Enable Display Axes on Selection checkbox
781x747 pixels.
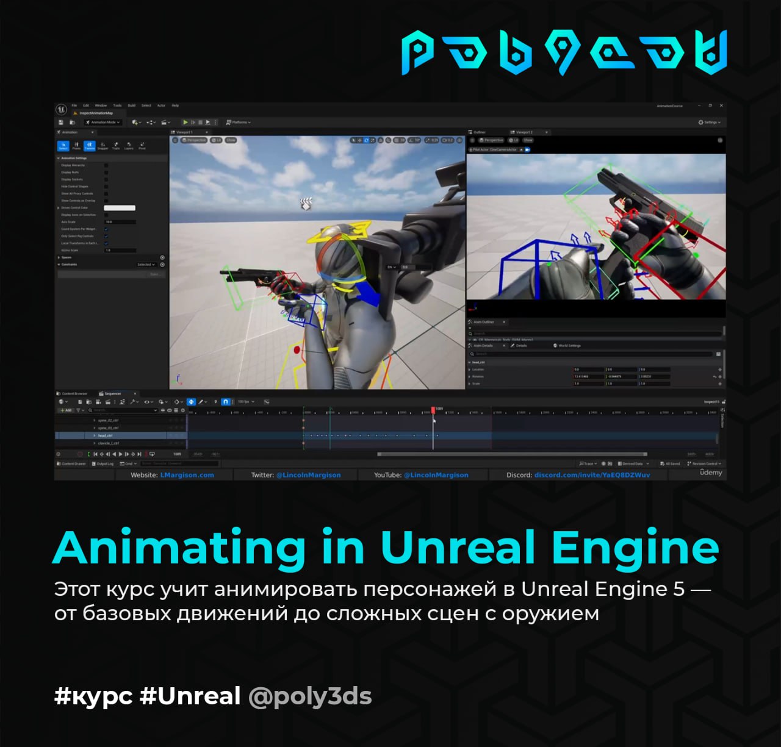(106, 215)
